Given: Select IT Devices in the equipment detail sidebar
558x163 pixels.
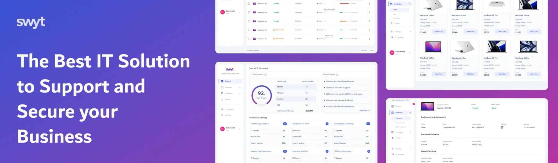Looking at the screenshot, I should pyautogui.click(x=401, y=118).
